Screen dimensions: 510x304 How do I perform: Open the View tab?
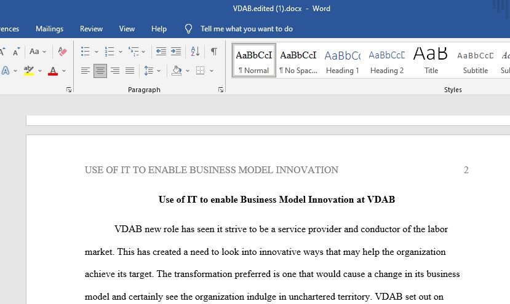point(127,29)
